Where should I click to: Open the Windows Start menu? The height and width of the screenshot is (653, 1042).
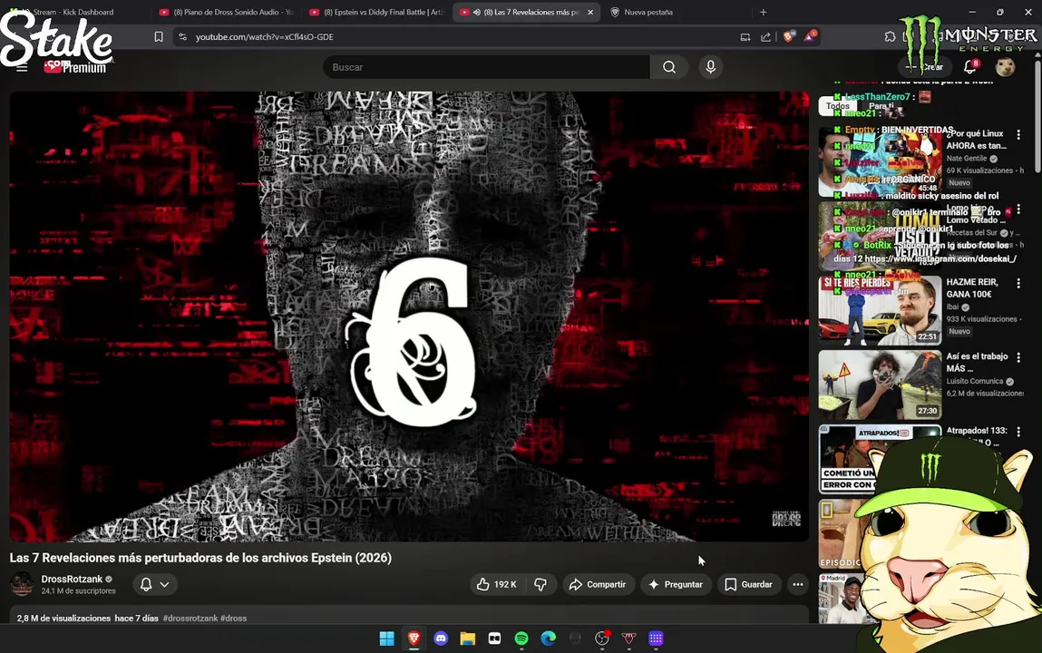[x=386, y=638]
